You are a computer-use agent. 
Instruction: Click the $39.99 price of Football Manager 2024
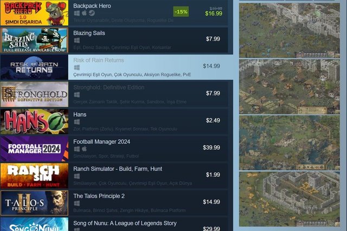[x=211, y=148]
